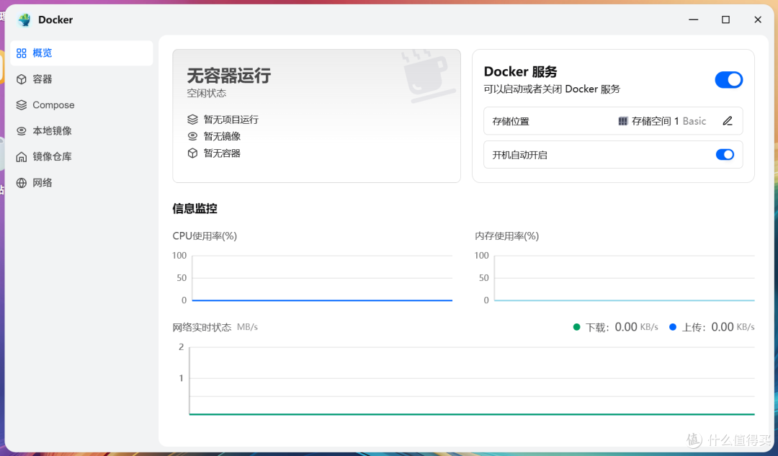This screenshot has width=778, height=456.
Task: Click the 本地镜像 disk icon in the sidebar
Action: 22,131
